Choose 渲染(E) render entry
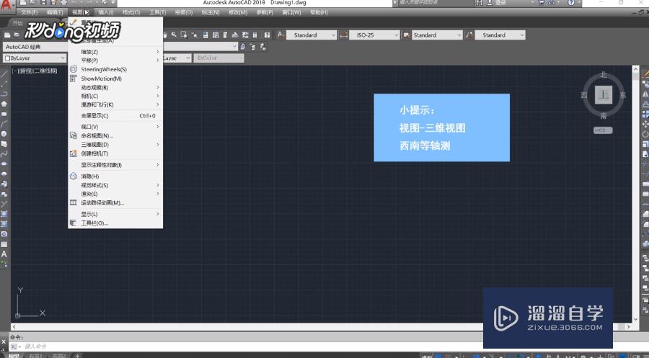649x358 pixels. 115,194
